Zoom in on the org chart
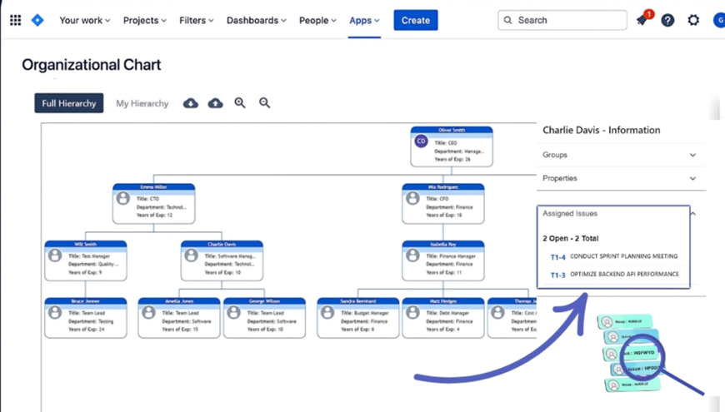The image size is (725, 412). [240, 103]
